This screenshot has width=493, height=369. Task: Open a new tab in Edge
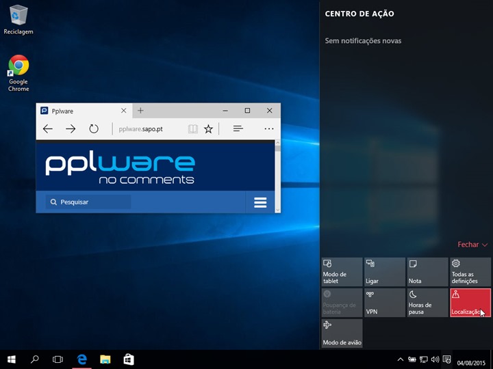[140, 111]
